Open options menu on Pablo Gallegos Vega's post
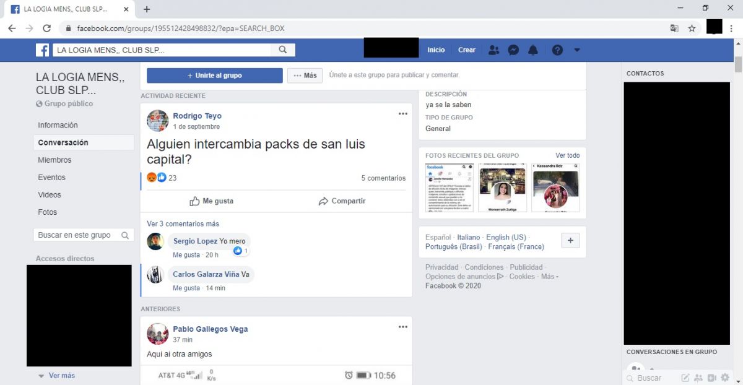Image resolution: width=743 pixels, height=385 pixels. pos(403,327)
